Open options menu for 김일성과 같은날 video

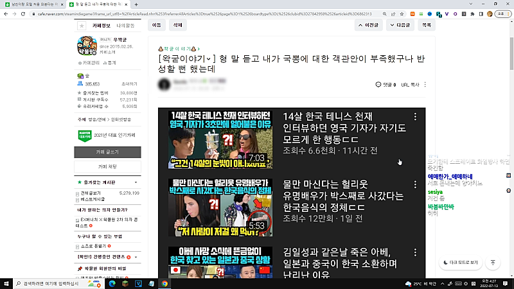point(415,252)
